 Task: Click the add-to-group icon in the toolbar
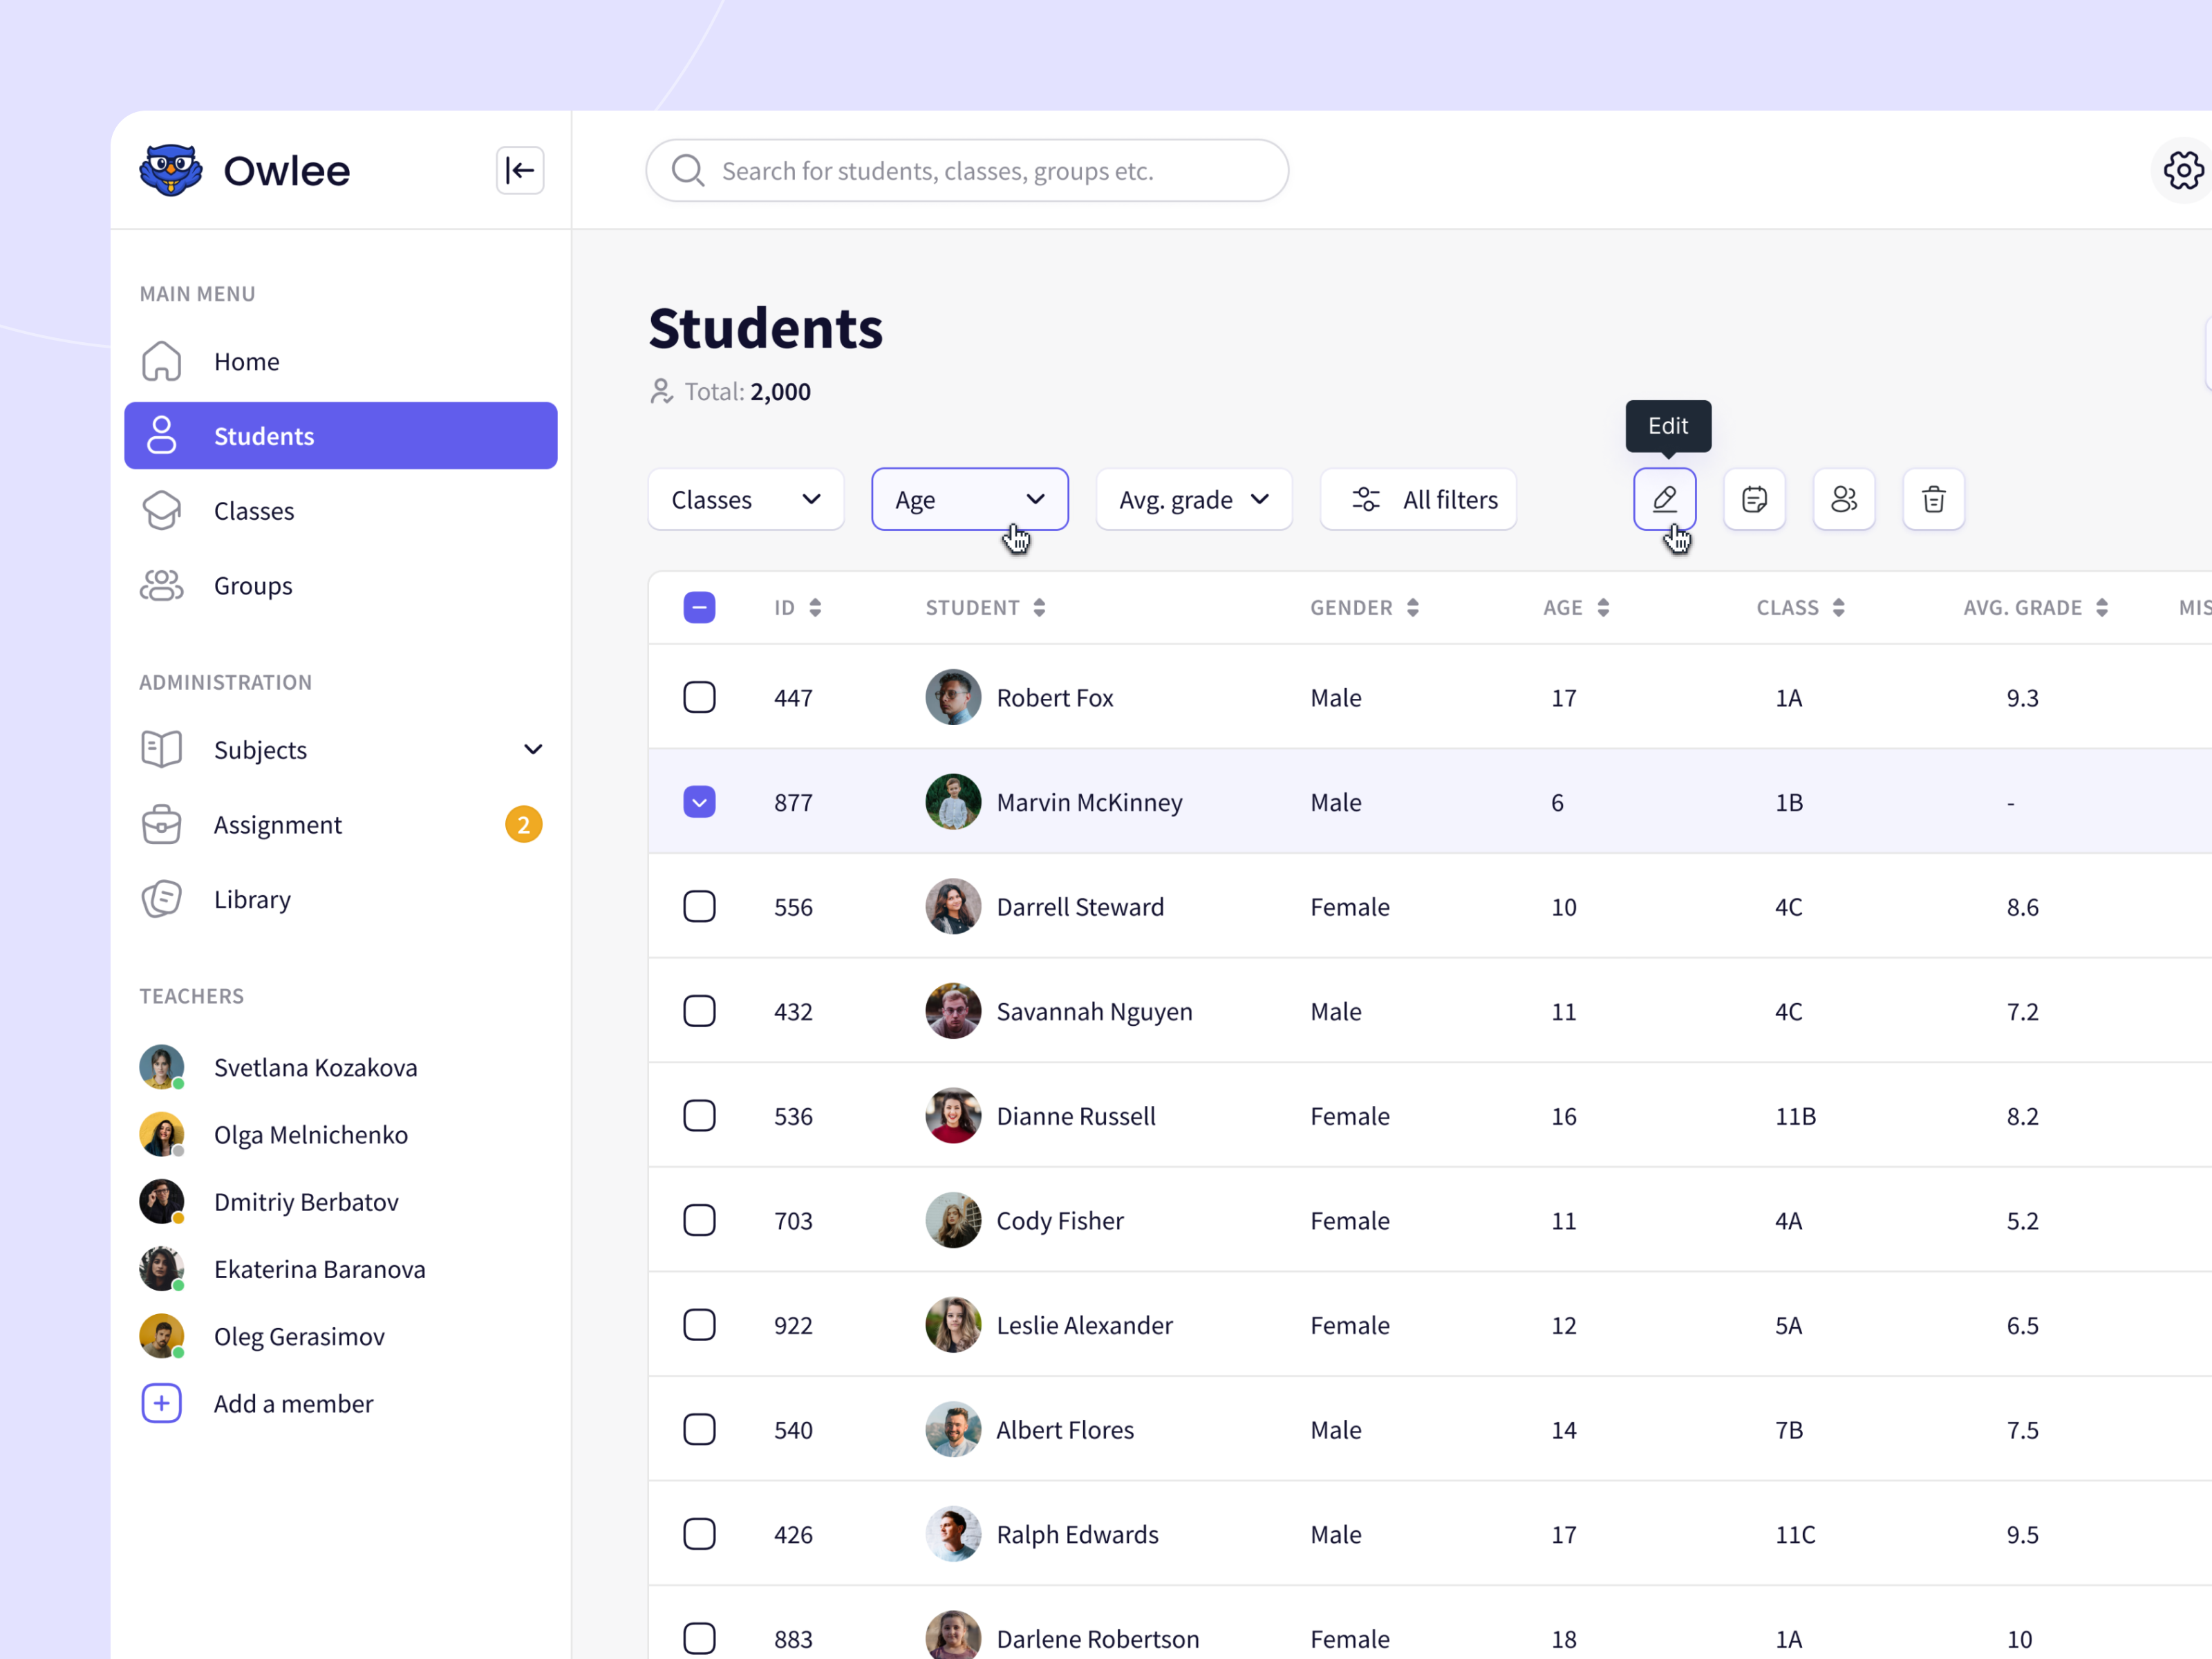pyautogui.click(x=1844, y=499)
